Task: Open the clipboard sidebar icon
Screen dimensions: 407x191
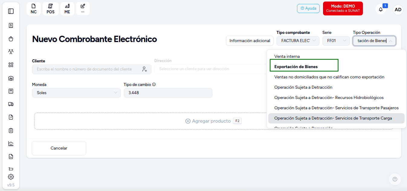Action: tap(11, 130)
